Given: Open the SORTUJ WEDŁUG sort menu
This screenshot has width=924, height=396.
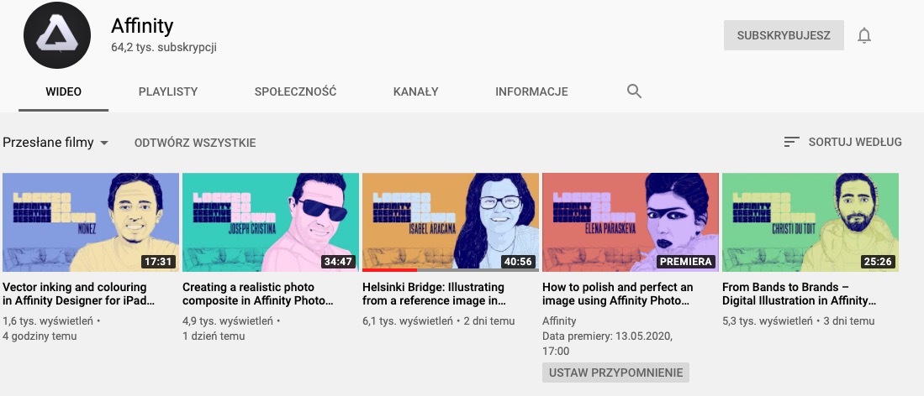Looking at the screenshot, I should (x=842, y=142).
